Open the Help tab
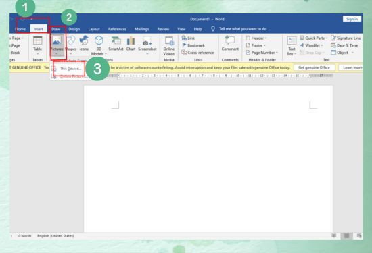The image size is (372, 253). (198, 29)
